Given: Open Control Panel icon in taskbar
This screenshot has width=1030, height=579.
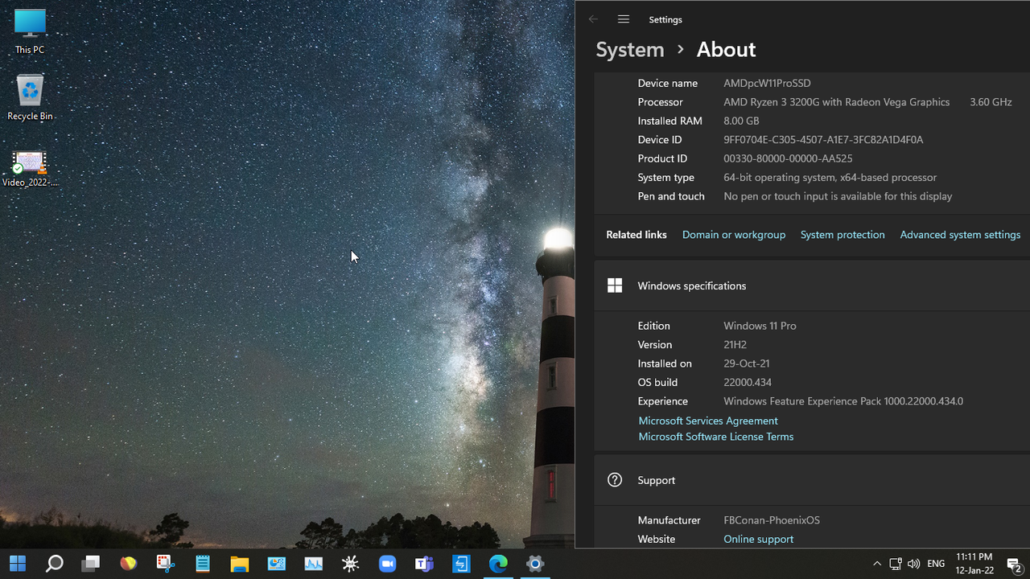Looking at the screenshot, I should click(276, 564).
